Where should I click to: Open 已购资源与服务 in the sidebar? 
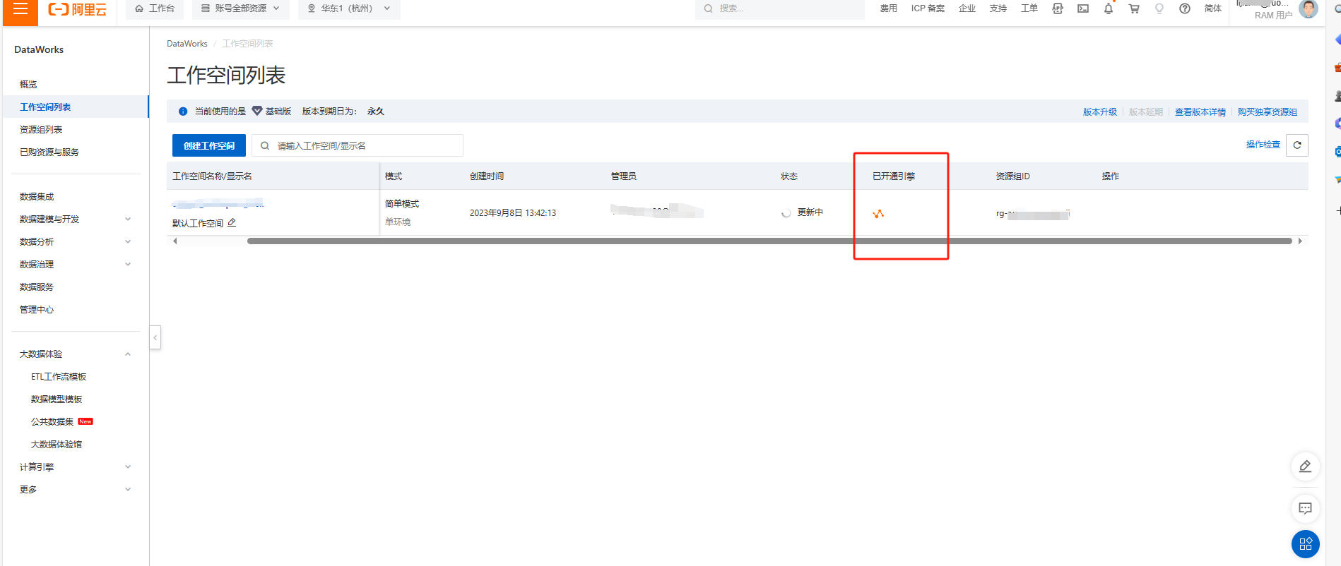49,152
